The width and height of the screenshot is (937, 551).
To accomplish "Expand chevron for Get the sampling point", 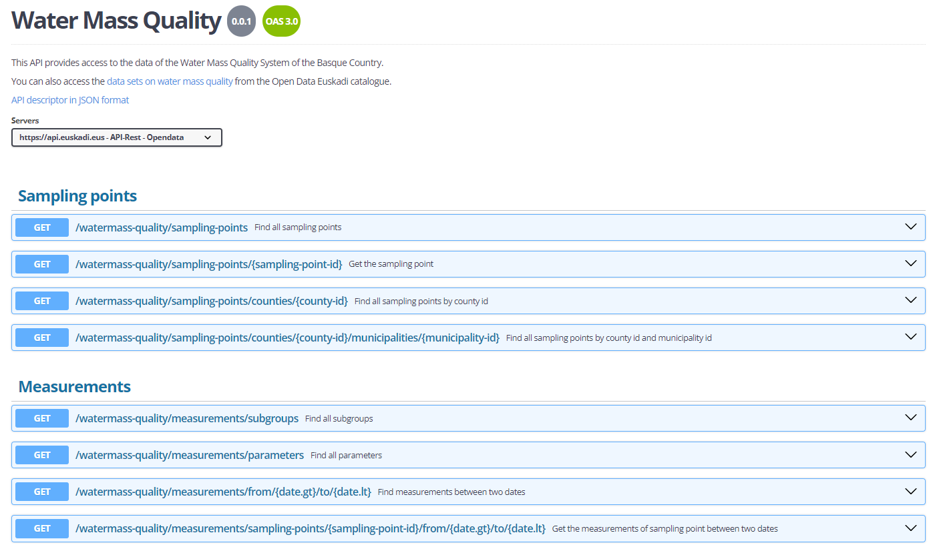I will pyautogui.click(x=910, y=263).
